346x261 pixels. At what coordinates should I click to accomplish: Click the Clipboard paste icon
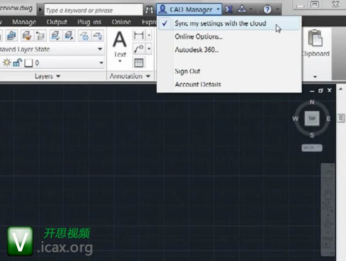coord(316,39)
